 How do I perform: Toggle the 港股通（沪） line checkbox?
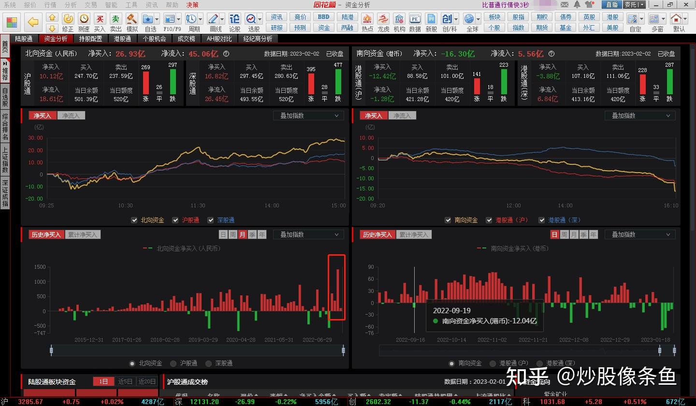click(x=489, y=220)
